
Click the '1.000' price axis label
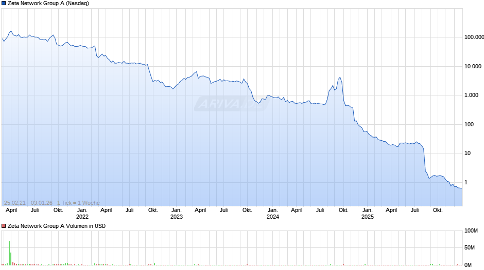[x=471, y=95]
